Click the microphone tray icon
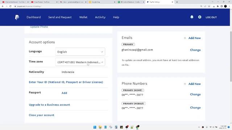Image resolution: width=232 pixels, height=130 pixels. (207, 127)
